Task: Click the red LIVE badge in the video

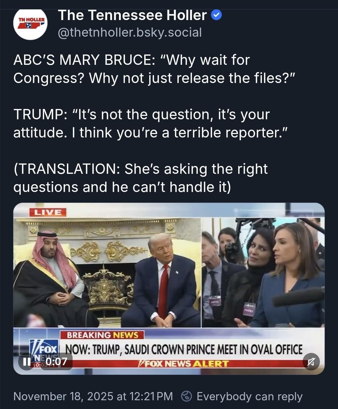Action: tap(48, 212)
